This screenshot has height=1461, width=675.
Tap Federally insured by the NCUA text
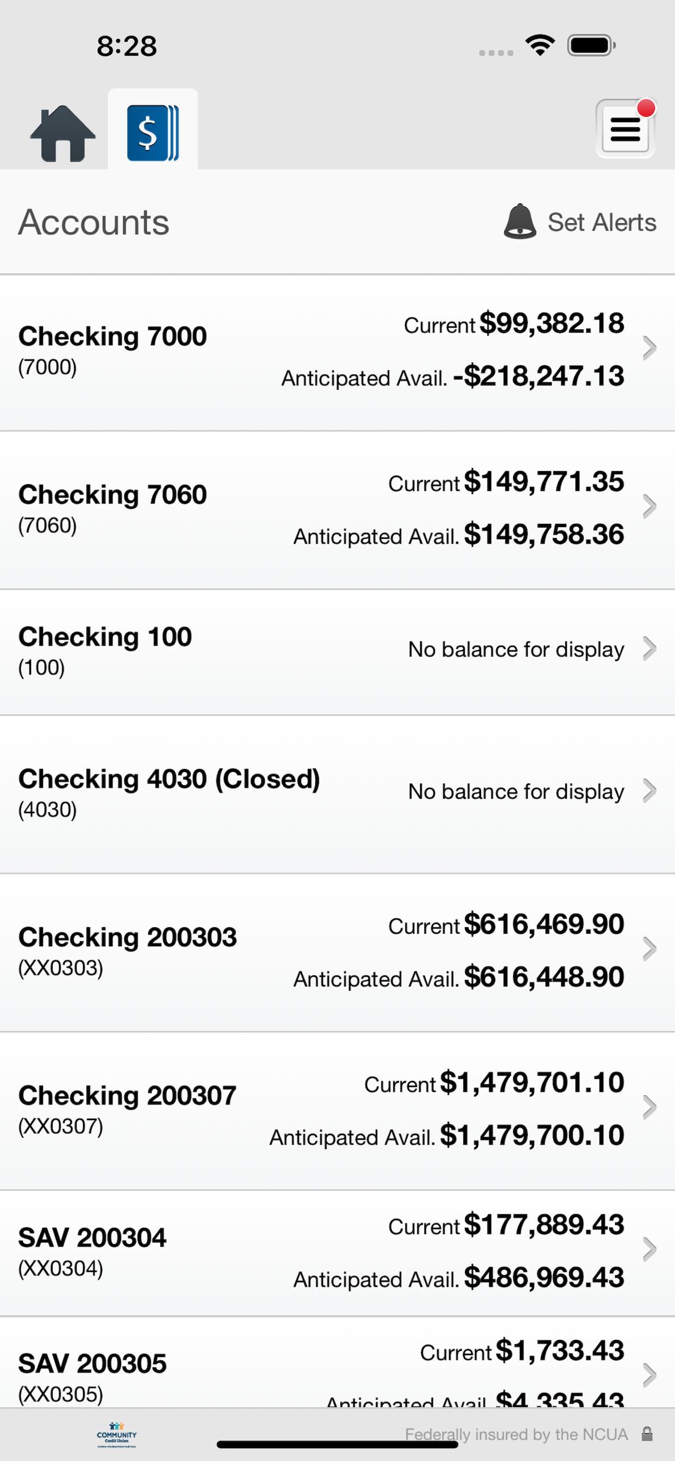516,1434
